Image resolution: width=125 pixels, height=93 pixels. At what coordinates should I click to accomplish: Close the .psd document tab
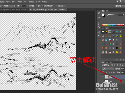(28, 10)
